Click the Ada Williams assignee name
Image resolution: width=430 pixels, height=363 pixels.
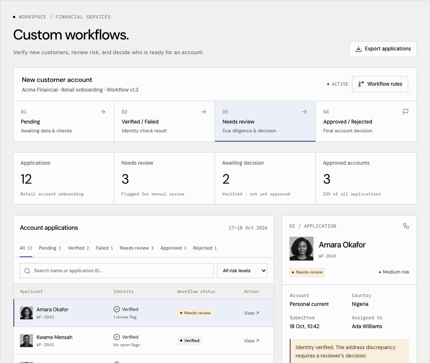point(367,326)
